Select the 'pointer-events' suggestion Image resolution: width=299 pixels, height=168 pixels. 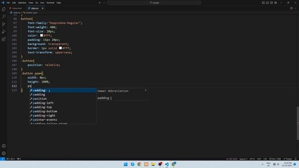[x=63, y=120]
